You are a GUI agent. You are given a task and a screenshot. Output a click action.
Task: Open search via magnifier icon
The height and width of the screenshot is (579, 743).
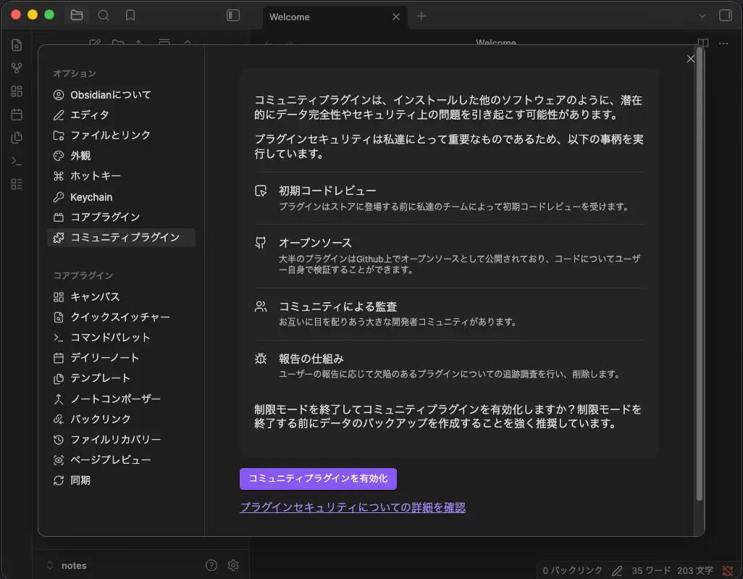(104, 16)
